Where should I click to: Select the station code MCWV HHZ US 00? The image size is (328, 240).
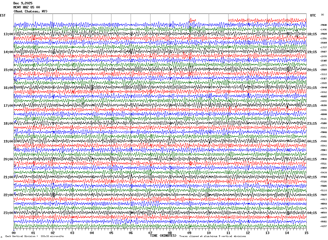[27, 7]
